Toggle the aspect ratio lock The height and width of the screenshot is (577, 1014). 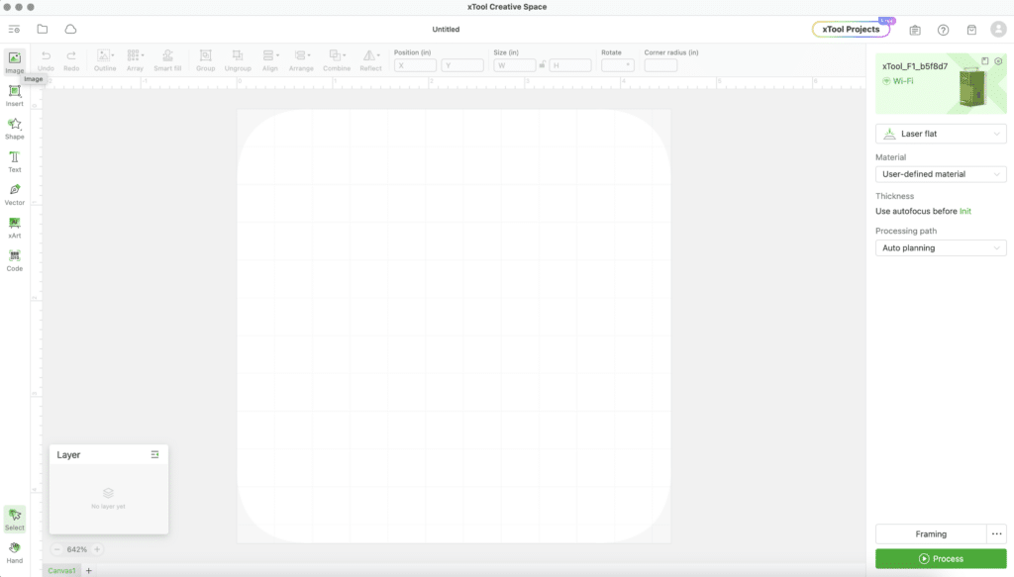(x=543, y=65)
